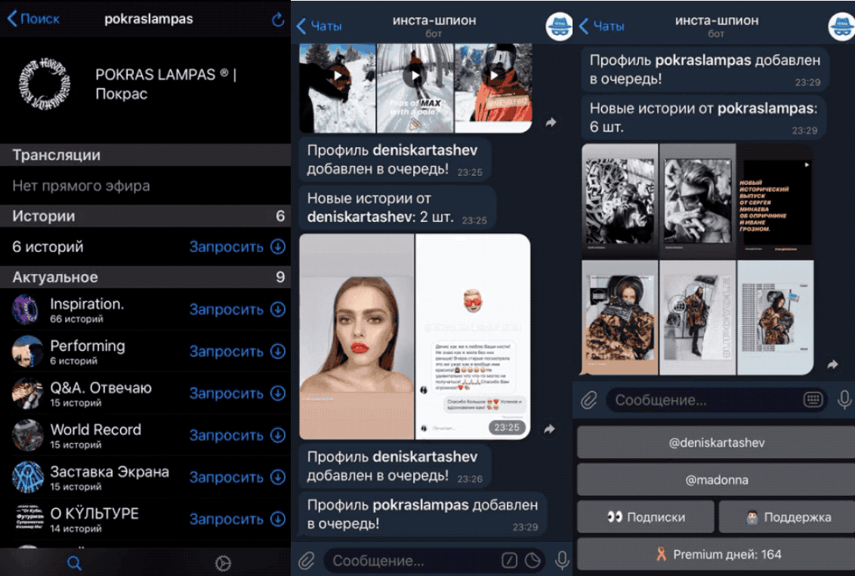Contact Поддержка via the support button
The image size is (855, 576).
[x=786, y=517]
